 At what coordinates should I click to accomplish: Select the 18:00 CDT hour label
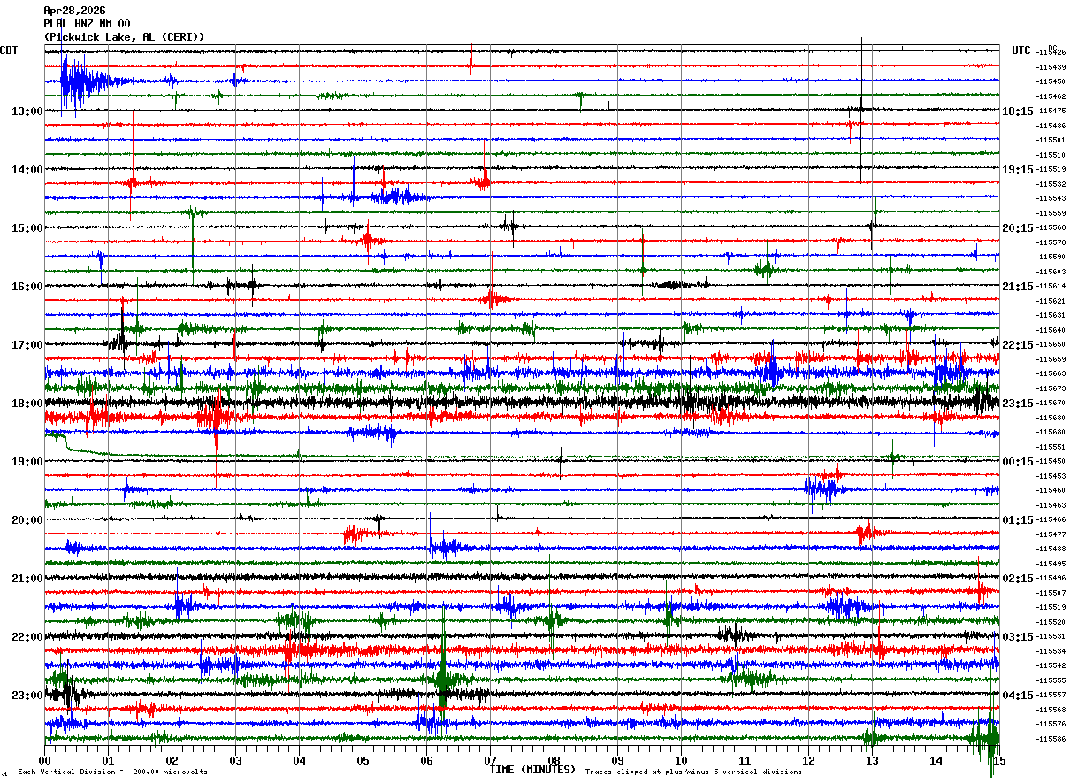click(27, 403)
